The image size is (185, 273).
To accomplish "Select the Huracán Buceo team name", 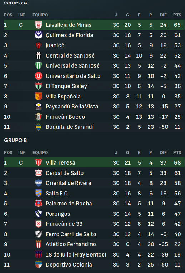I will (65, 117).
